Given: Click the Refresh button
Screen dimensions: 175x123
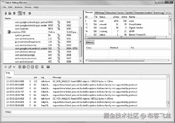Looking at the screenshot, I should tap(90, 42).
